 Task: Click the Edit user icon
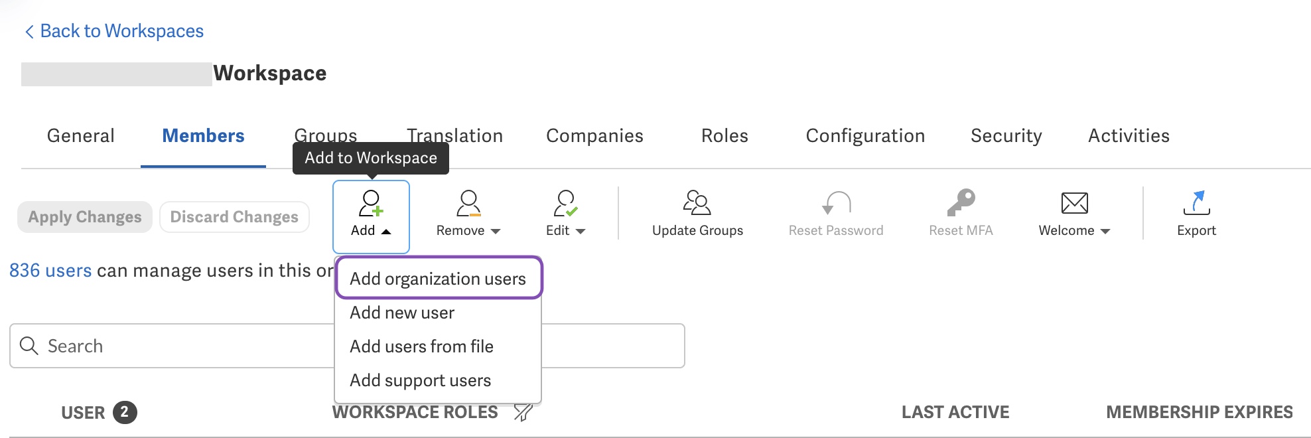tap(565, 203)
